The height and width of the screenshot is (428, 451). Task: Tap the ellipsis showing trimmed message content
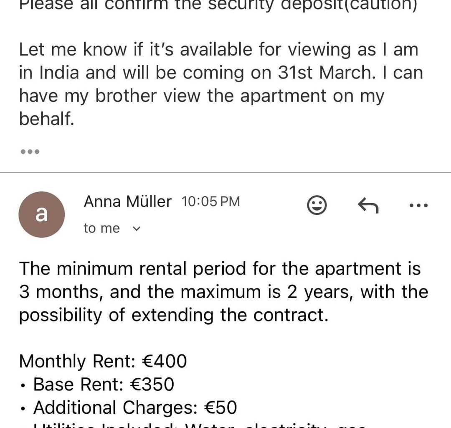pyautogui.click(x=30, y=151)
